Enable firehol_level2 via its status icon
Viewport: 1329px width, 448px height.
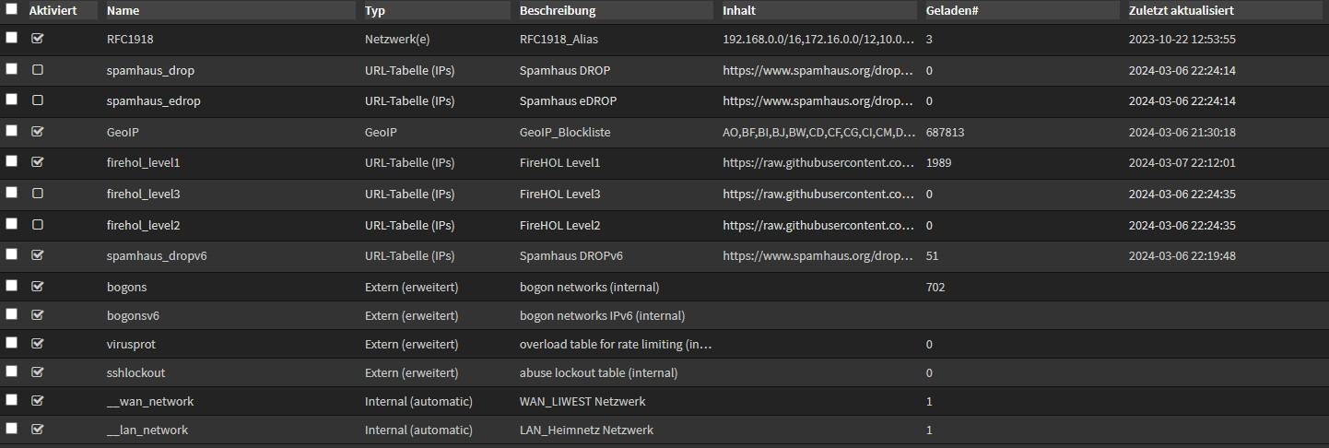pyautogui.click(x=38, y=225)
